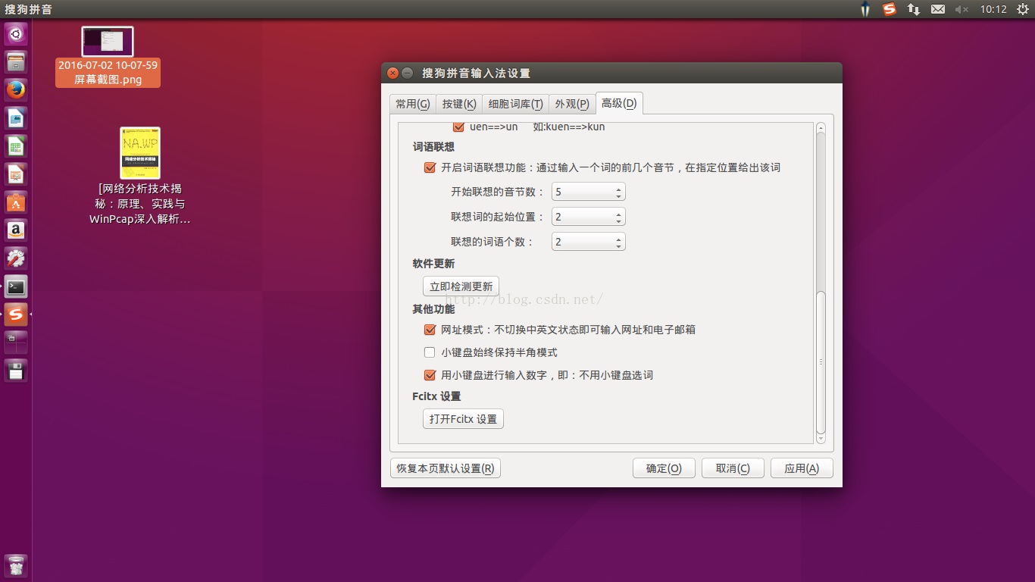Image resolution: width=1035 pixels, height=582 pixels.
Task: Select the 高级(D) tab
Action: click(619, 103)
